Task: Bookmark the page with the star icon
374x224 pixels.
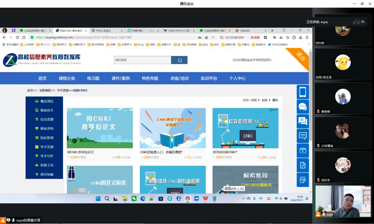Action: pos(206,37)
